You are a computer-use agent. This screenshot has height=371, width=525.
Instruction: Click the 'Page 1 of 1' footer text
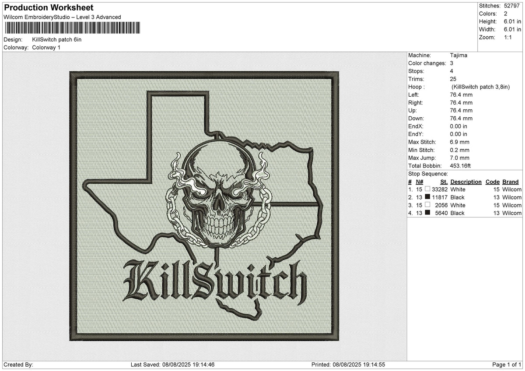pos(507,364)
